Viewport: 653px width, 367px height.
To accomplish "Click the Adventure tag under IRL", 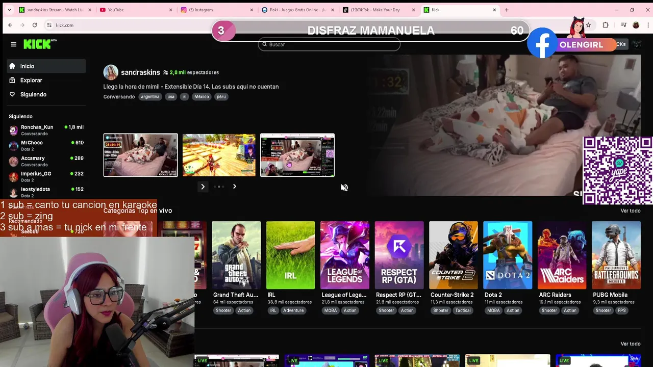I will [x=293, y=310].
